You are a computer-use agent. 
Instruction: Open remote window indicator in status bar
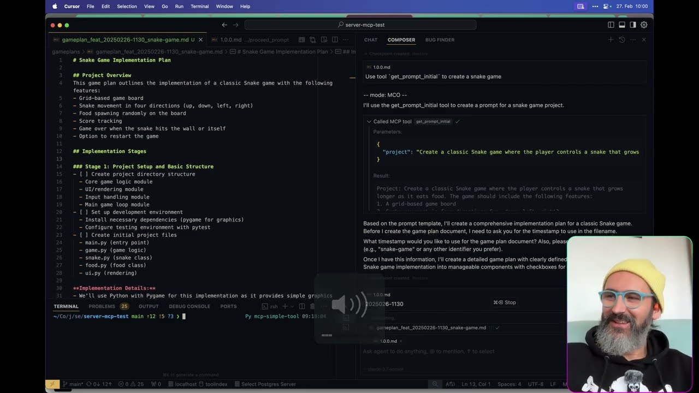52,384
